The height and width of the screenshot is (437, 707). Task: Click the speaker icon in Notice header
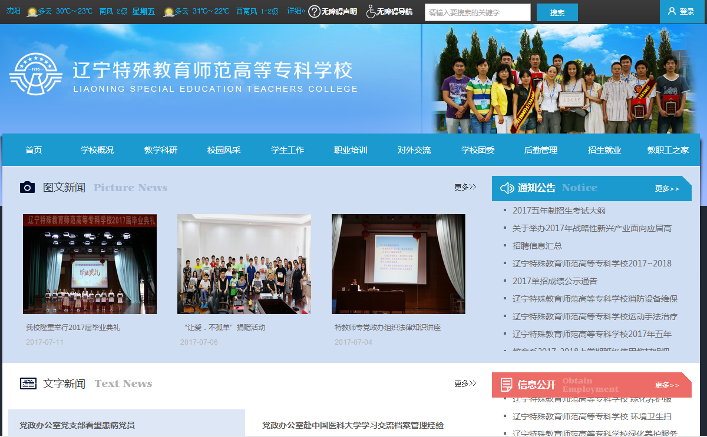[507, 188]
